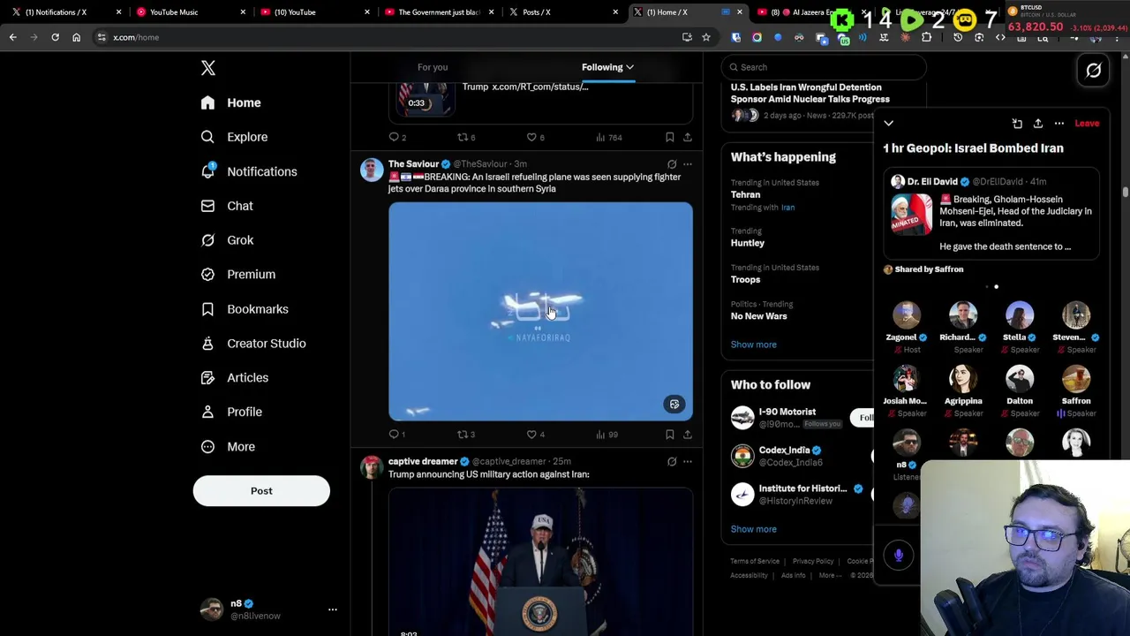Switch to the For you tab
Screen dimensions: 1130x636
[x=433, y=67]
